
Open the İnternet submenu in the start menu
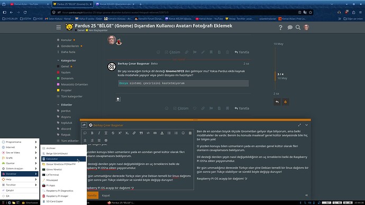20,147
